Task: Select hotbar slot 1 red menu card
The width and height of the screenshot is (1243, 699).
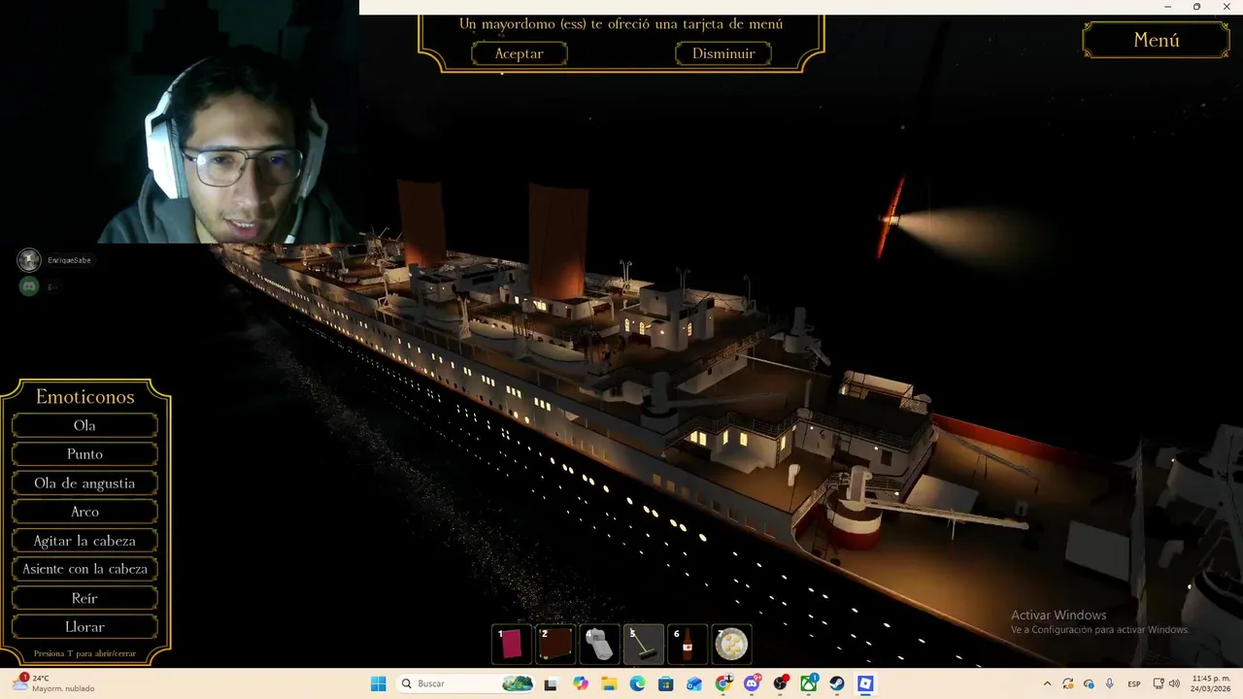Action: coord(512,644)
